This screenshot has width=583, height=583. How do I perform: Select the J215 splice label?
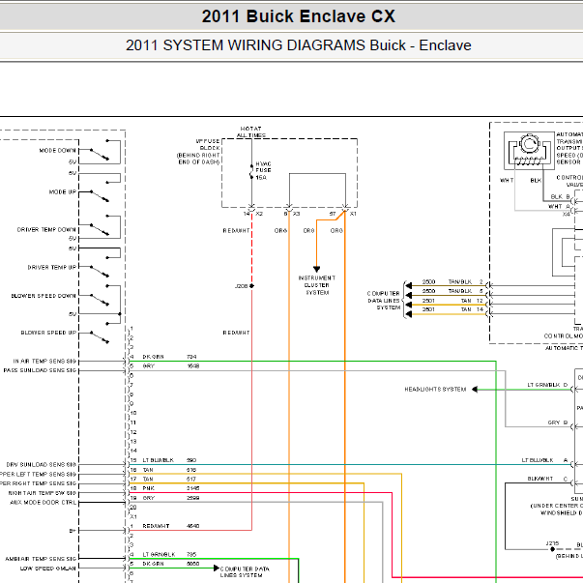click(x=552, y=543)
